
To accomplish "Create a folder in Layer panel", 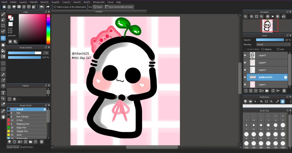I will tap(267, 91).
